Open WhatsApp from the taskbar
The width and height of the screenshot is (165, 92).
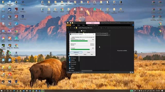33,91
